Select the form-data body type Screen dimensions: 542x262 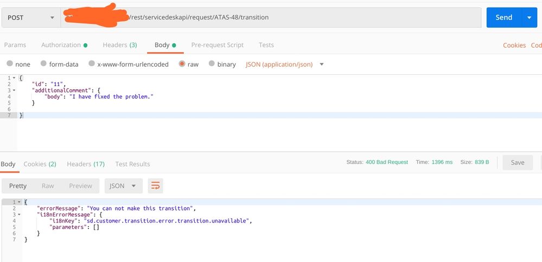60,64
